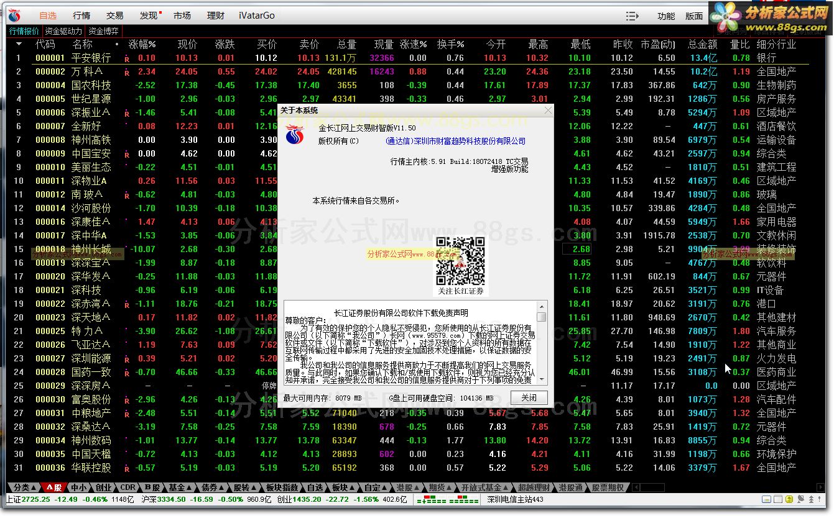This screenshot has height=516, width=834.
Task: Open the 自选 top menu
Action: pyautogui.click(x=48, y=16)
